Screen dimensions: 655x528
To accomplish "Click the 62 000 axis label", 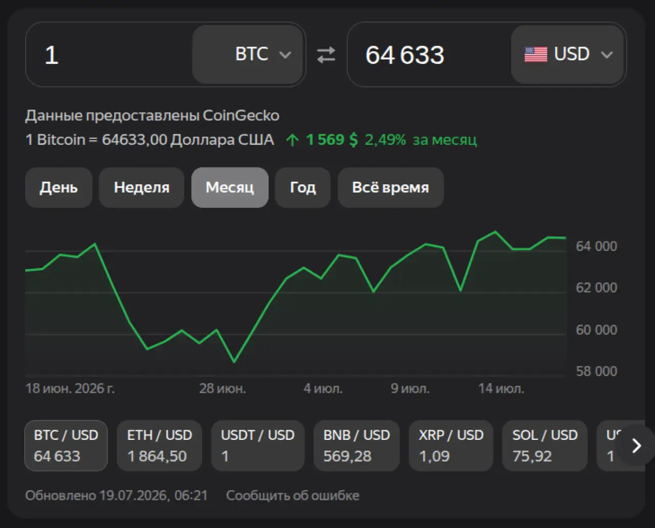I will click(597, 288).
